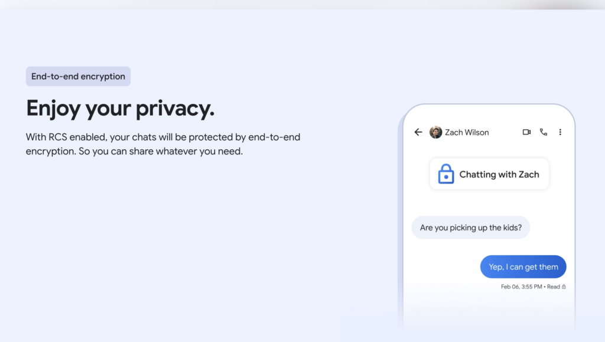Open the three-dot more options menu

coord(560,132)
